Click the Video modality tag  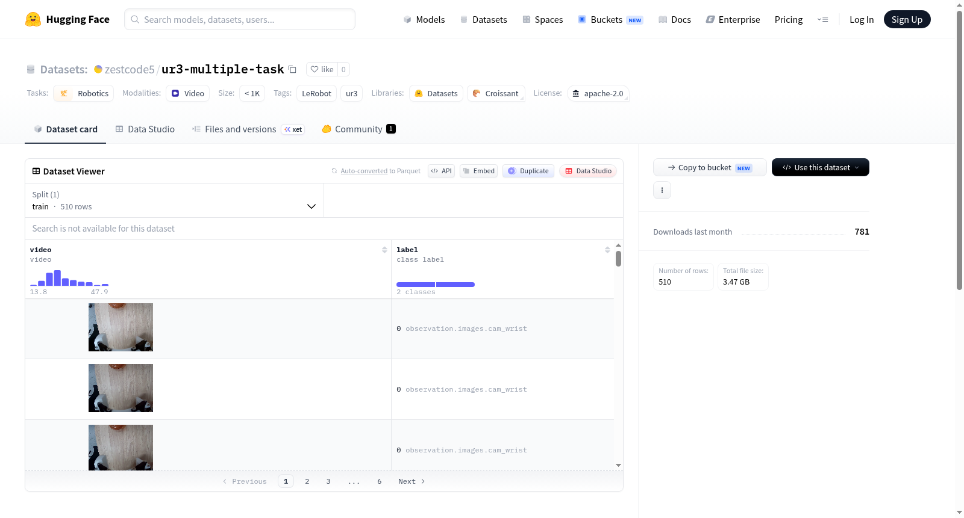pos(188,93)
